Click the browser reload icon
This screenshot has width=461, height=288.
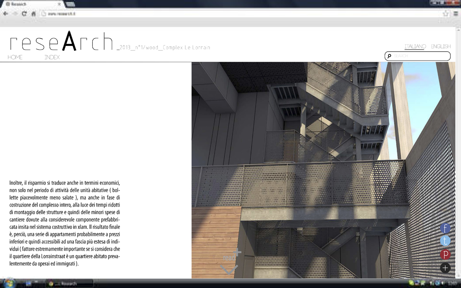pyautogui.click(x=24, y=13)
